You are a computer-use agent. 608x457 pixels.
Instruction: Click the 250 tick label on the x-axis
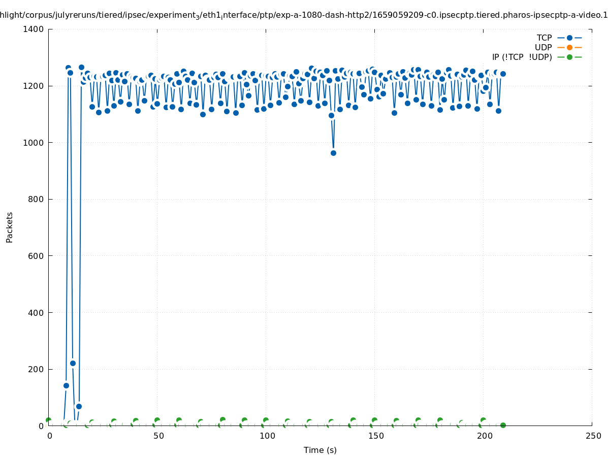point(593,436)
